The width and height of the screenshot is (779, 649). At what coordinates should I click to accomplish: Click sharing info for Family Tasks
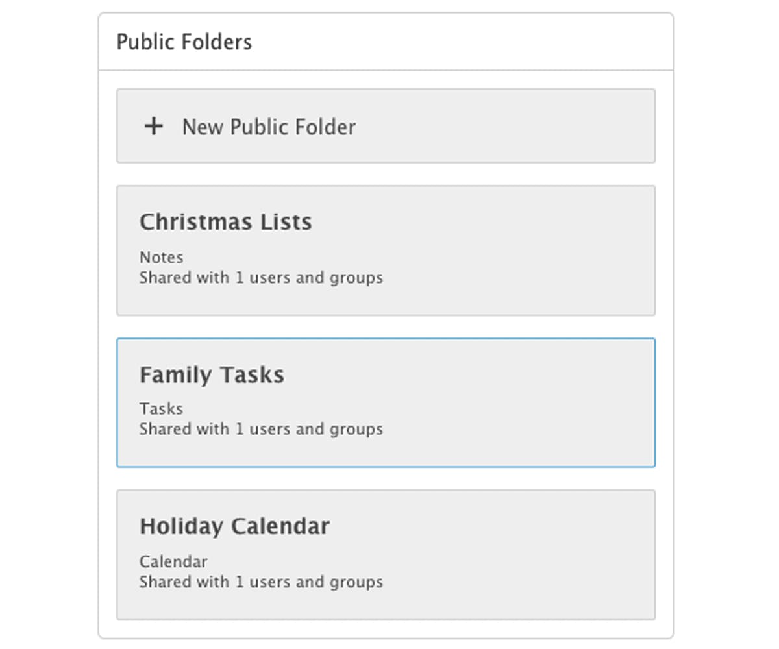(261, 429)
